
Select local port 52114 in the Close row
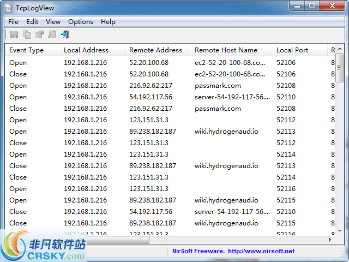pos(286,177)
